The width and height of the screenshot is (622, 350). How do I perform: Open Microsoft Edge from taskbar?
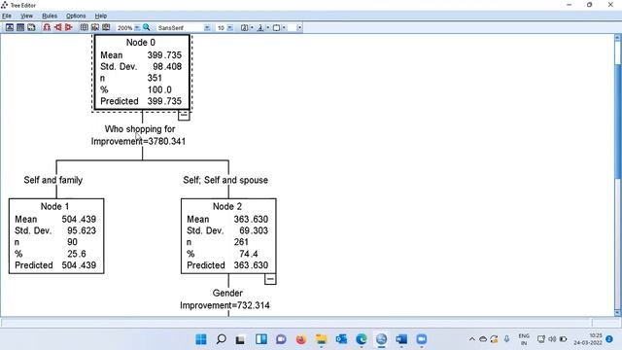click(x=361, y=339)
